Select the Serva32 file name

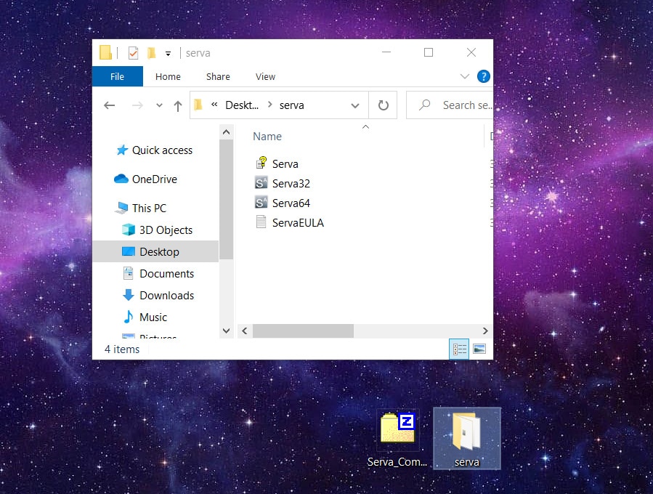(x=291, y=183)
